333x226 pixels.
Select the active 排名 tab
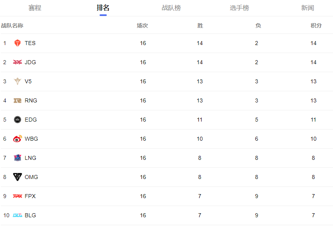pos(103,8)
